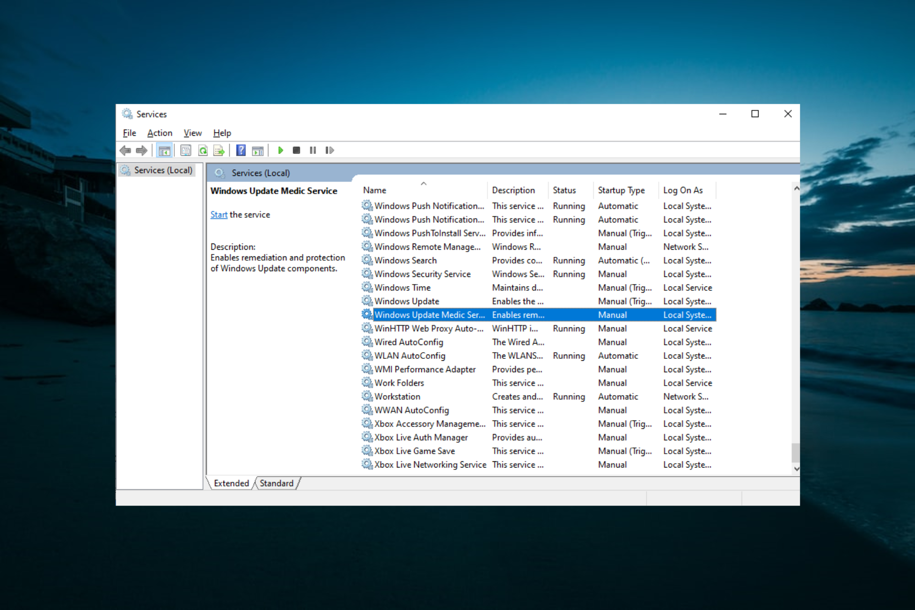Click the Services title bar gear icon
The image size is (915, 610).
coord(127,114)
